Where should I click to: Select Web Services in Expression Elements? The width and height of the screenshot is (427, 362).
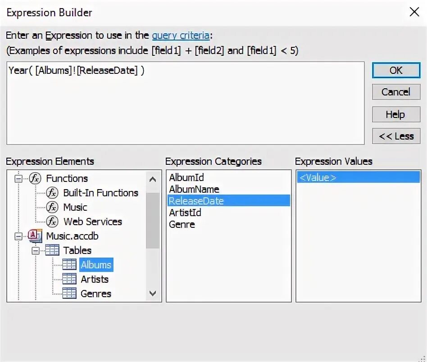tap(93, 222)
